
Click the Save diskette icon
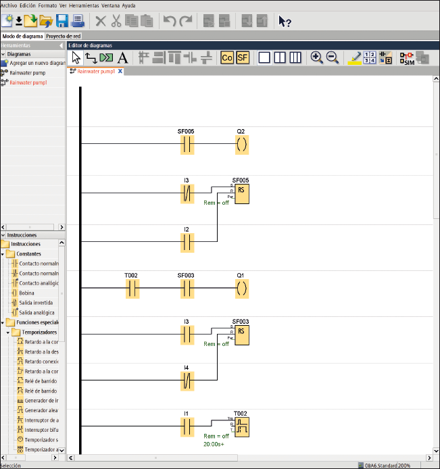pyautogui.click(x=62, y=21)
